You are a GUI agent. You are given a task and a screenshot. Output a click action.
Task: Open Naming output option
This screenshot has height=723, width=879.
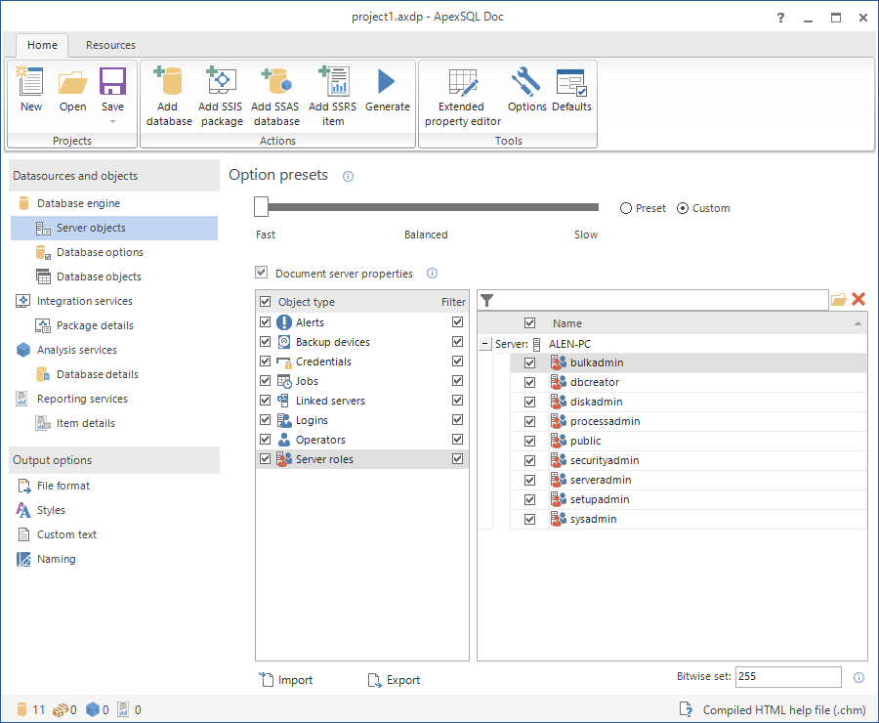pos(56,559)
